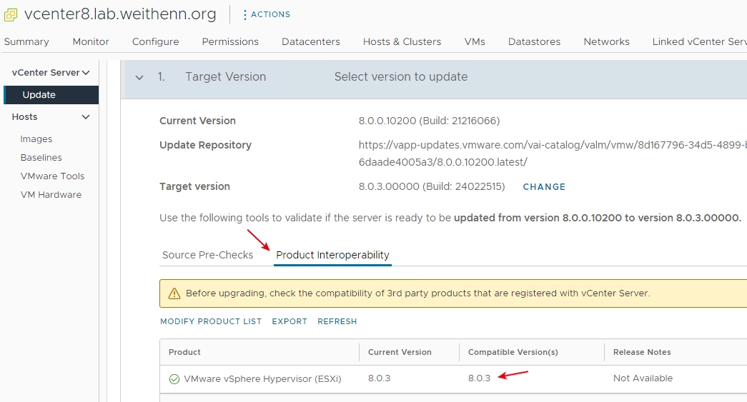This screenshot has width=747, height=402.
Task: Click the vCenter server icon beside hostname
Action: tap(11, 15)
